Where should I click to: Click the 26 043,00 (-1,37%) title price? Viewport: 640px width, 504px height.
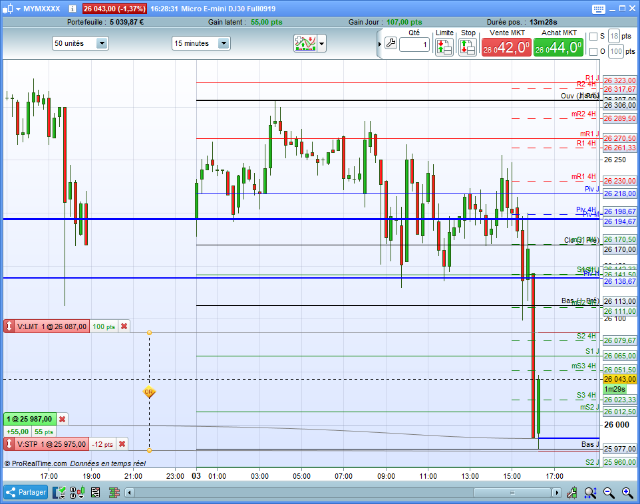[114, 9]
